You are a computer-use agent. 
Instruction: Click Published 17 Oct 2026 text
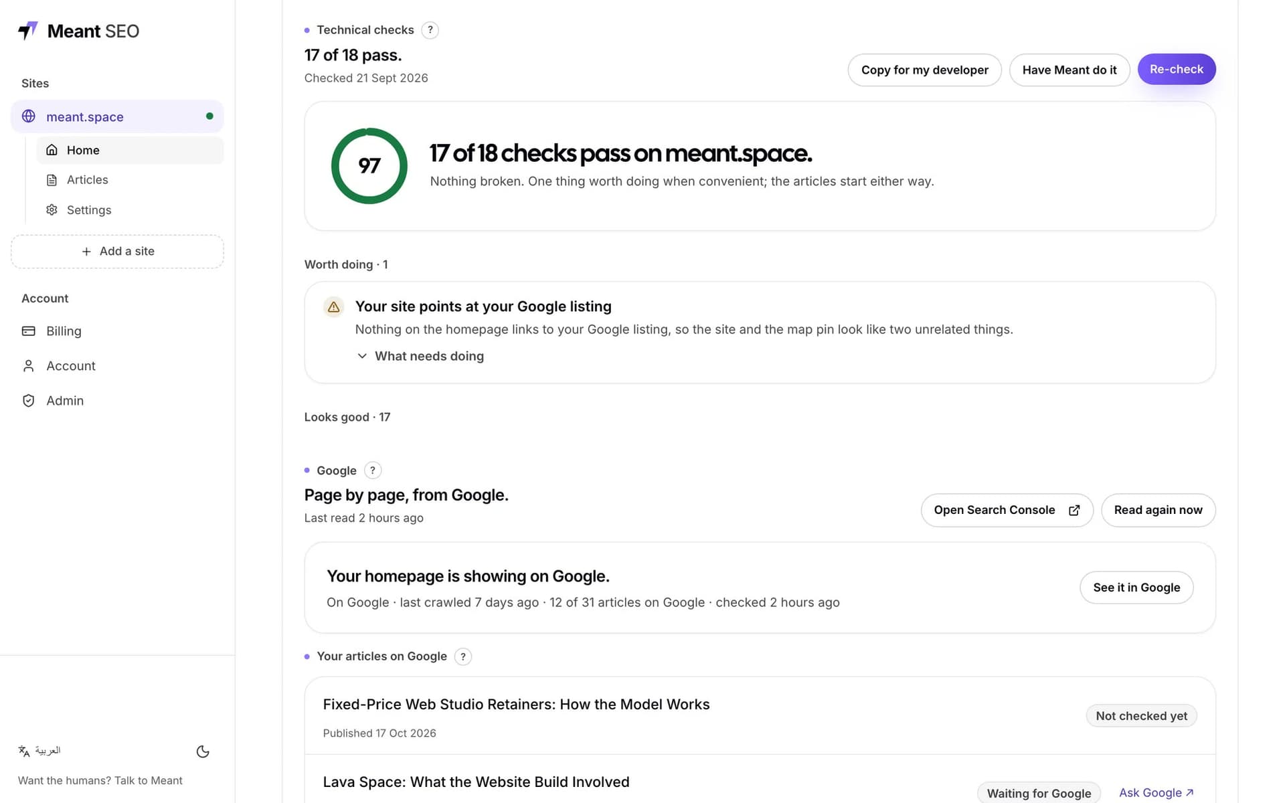pos(379,733)
